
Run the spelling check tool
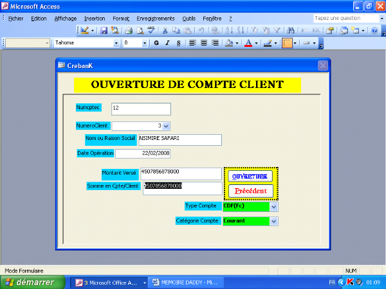(151, 30)
